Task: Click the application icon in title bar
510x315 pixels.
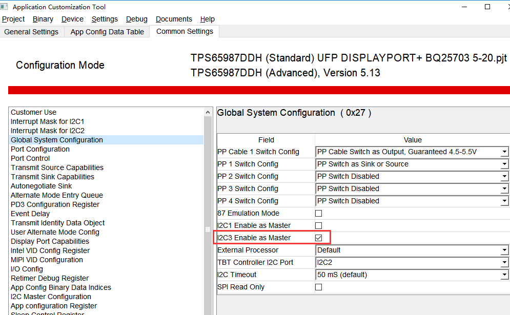Action: 4,7
